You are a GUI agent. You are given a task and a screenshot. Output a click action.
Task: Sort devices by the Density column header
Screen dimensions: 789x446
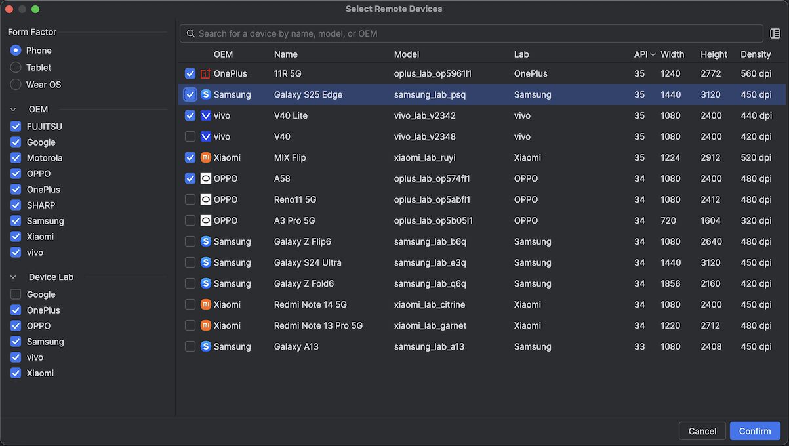tap(756, 54)
